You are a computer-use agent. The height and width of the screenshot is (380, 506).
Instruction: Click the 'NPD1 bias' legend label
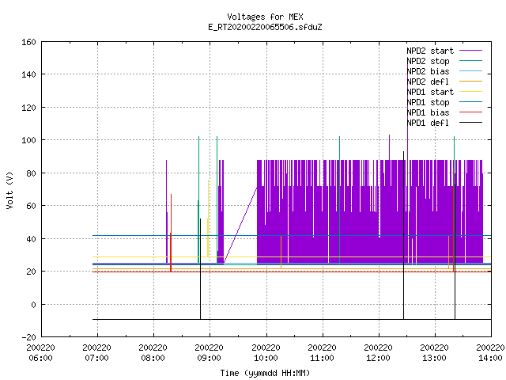(x=428, y=112)
